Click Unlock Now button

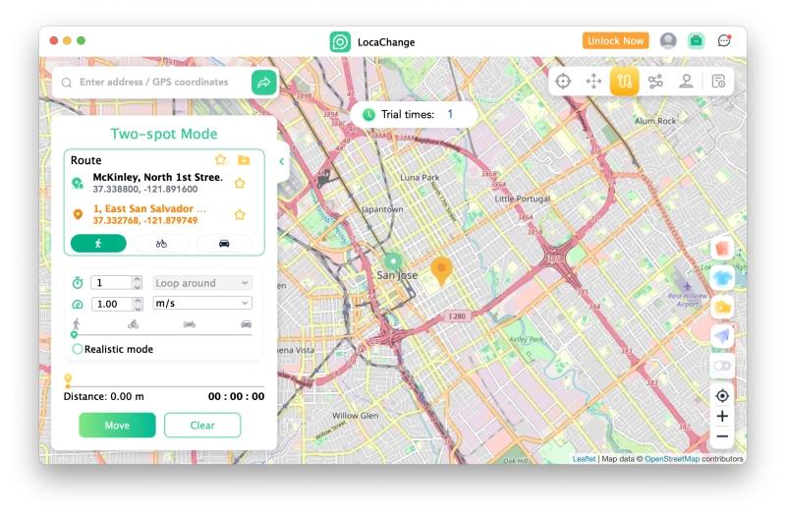click(x=616, y=40)
